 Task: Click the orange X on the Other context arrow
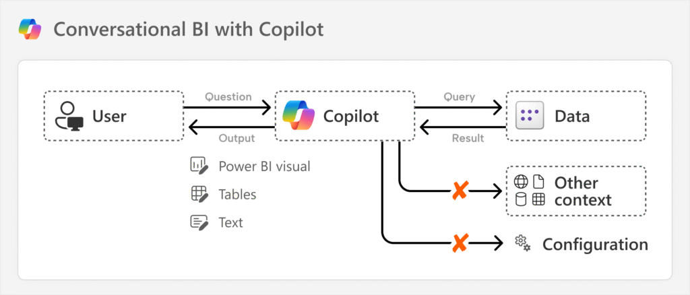coord(460,191)
